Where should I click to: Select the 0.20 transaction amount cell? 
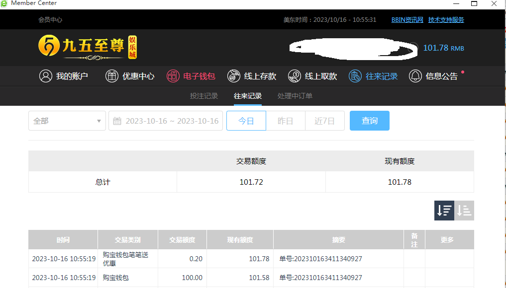[x=182, y=259]
